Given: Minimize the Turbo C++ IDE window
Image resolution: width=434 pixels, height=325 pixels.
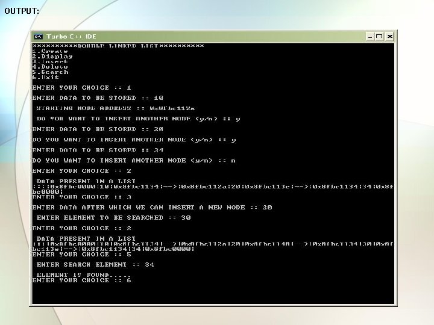Looking at the screenshot, I should click(x=370, y=37).
